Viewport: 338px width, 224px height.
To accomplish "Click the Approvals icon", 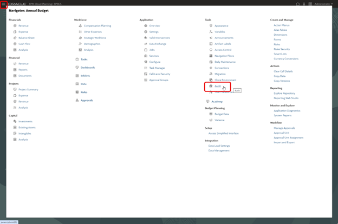I will point(77,100).
